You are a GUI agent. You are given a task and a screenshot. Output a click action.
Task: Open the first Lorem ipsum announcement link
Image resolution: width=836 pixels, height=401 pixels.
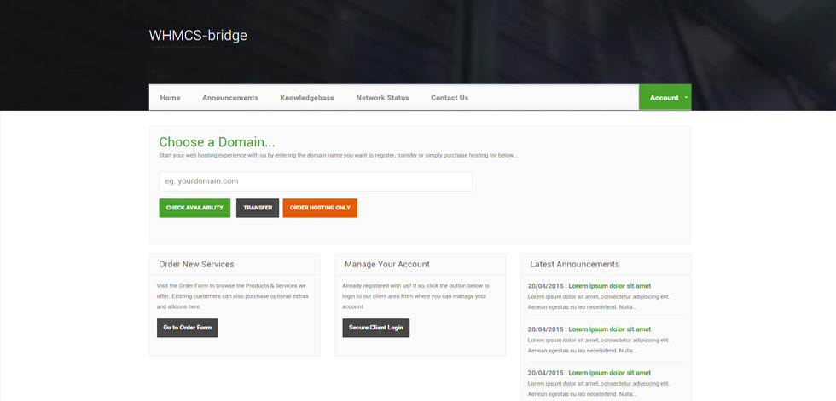(609, 285)
